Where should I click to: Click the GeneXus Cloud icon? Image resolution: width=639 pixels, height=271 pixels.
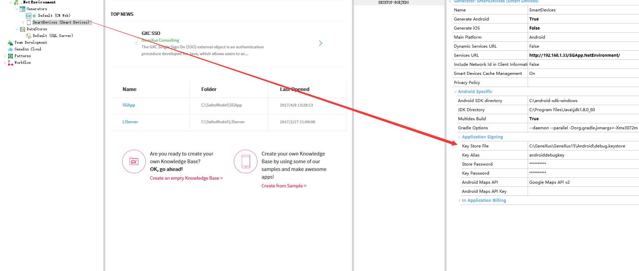pos(10,49)
